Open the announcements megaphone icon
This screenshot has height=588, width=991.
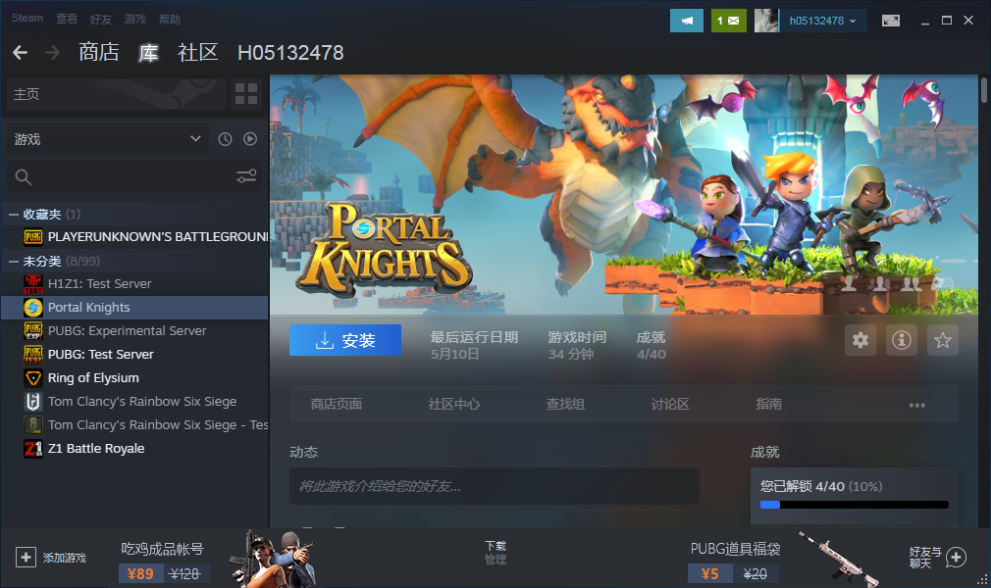(687, 21)
